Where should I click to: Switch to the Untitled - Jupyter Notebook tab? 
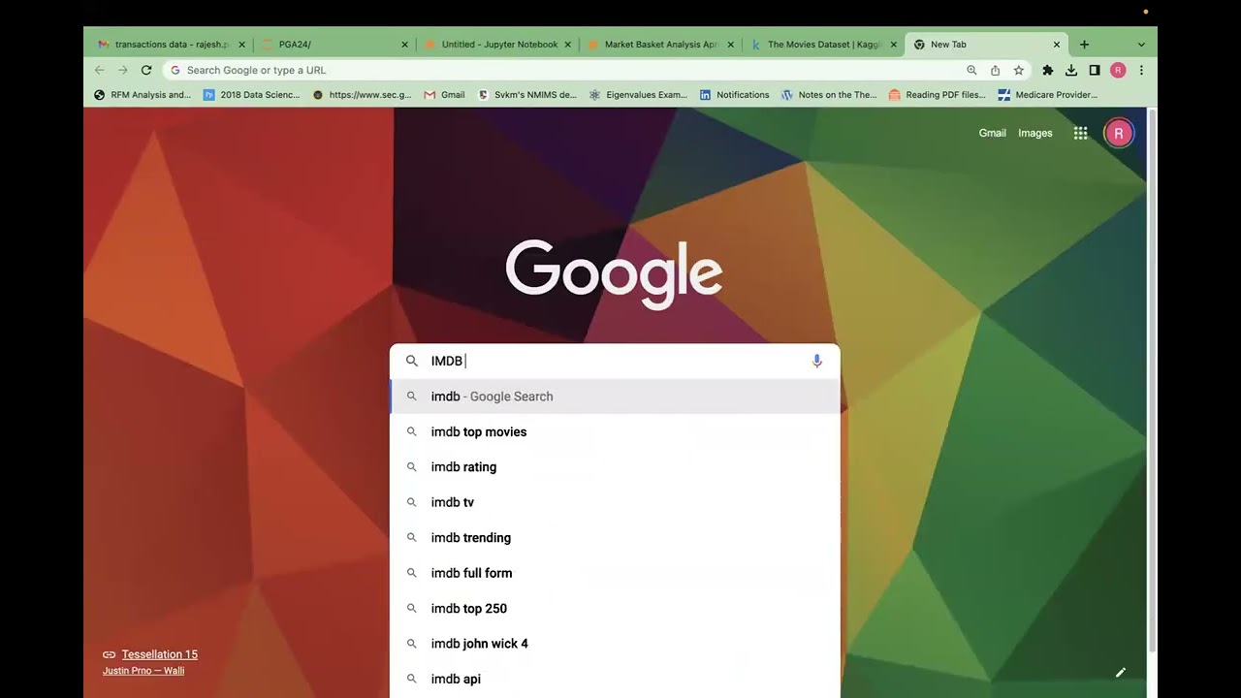point(498,45)
